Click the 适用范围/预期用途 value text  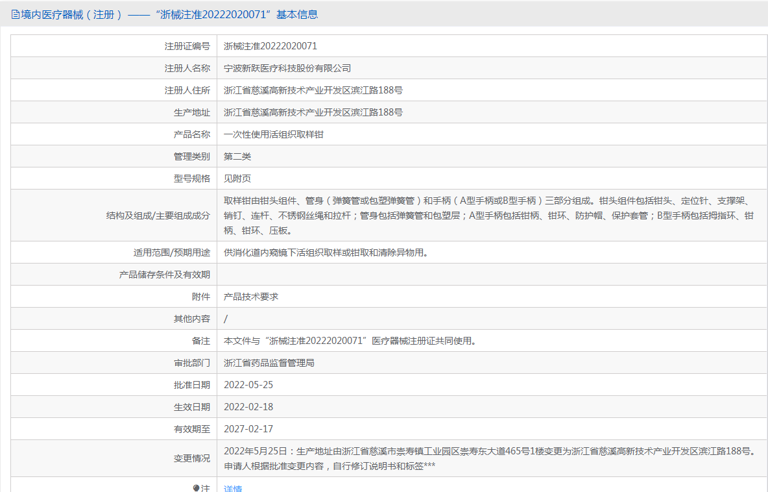326,252
